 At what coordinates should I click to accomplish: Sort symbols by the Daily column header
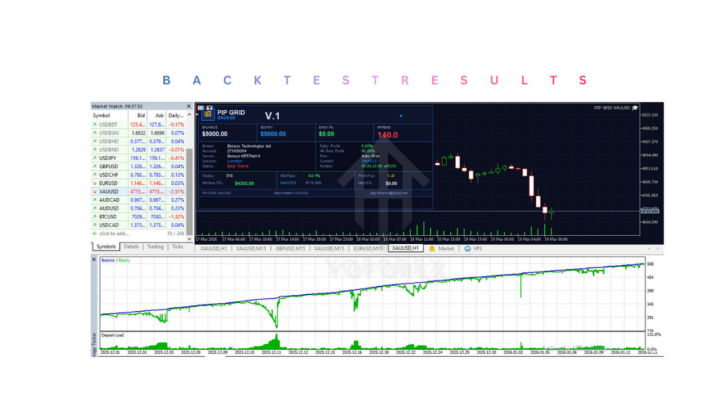(175, 115)
